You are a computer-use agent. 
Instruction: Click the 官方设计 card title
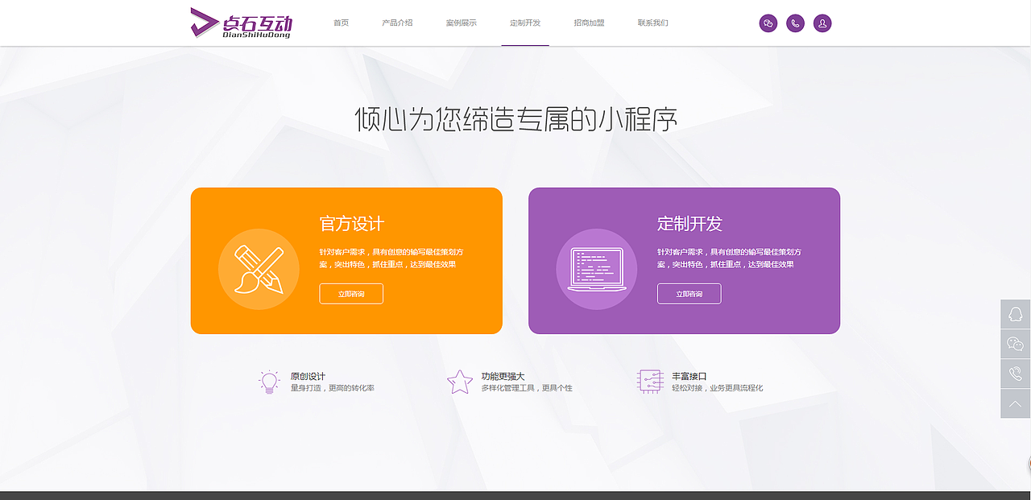[x=352, y=224]
